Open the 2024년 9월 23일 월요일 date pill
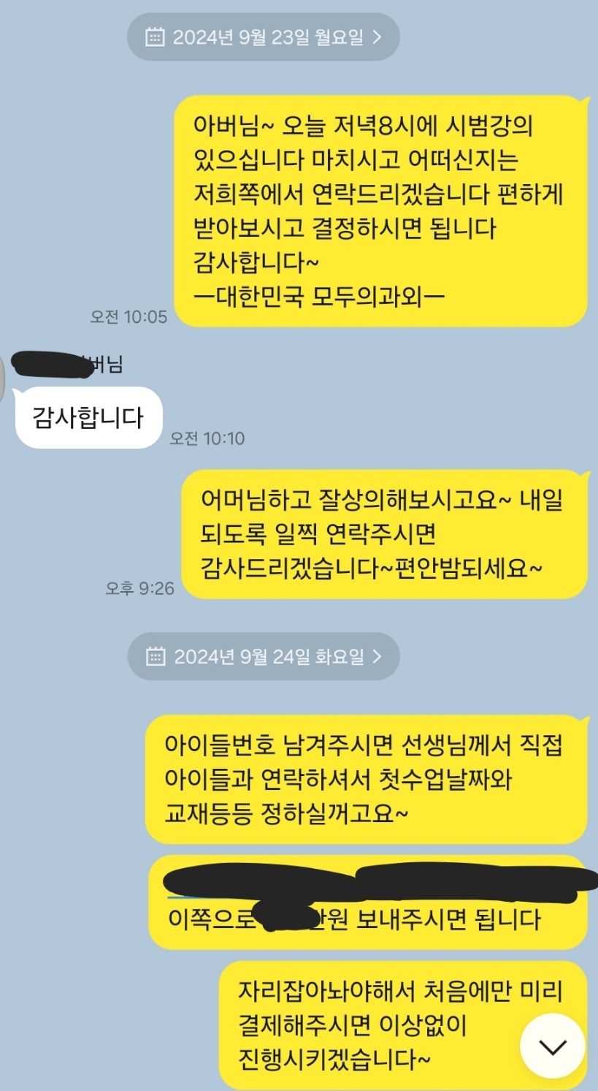 pyautogui.click(x=264, y=37)
